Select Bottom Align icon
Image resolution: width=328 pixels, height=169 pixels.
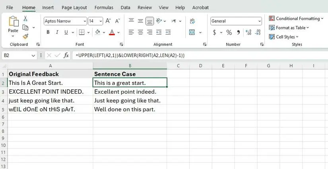(149, 21)
